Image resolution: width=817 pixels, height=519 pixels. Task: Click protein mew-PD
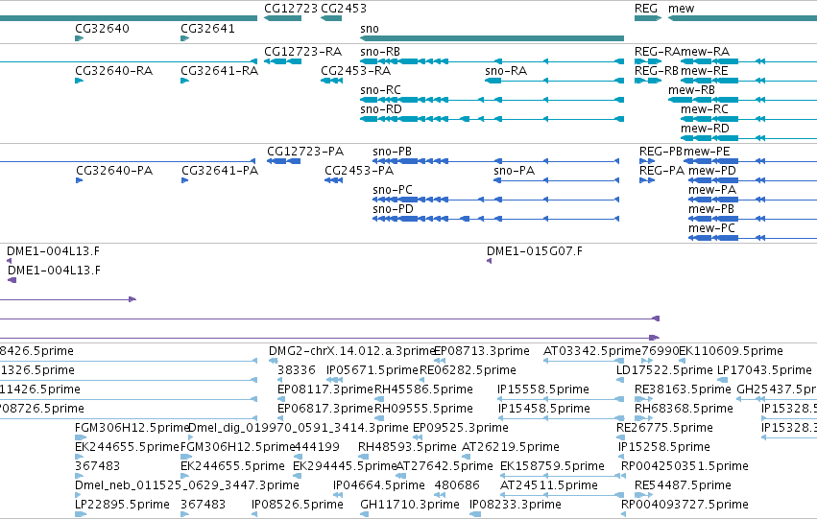click(x=711, y=171)
